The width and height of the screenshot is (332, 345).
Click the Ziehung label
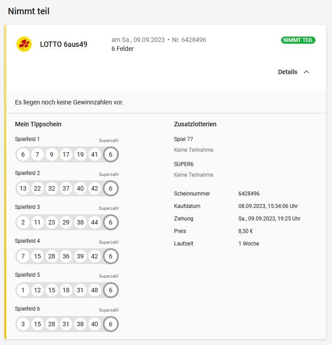pos(184,219)
